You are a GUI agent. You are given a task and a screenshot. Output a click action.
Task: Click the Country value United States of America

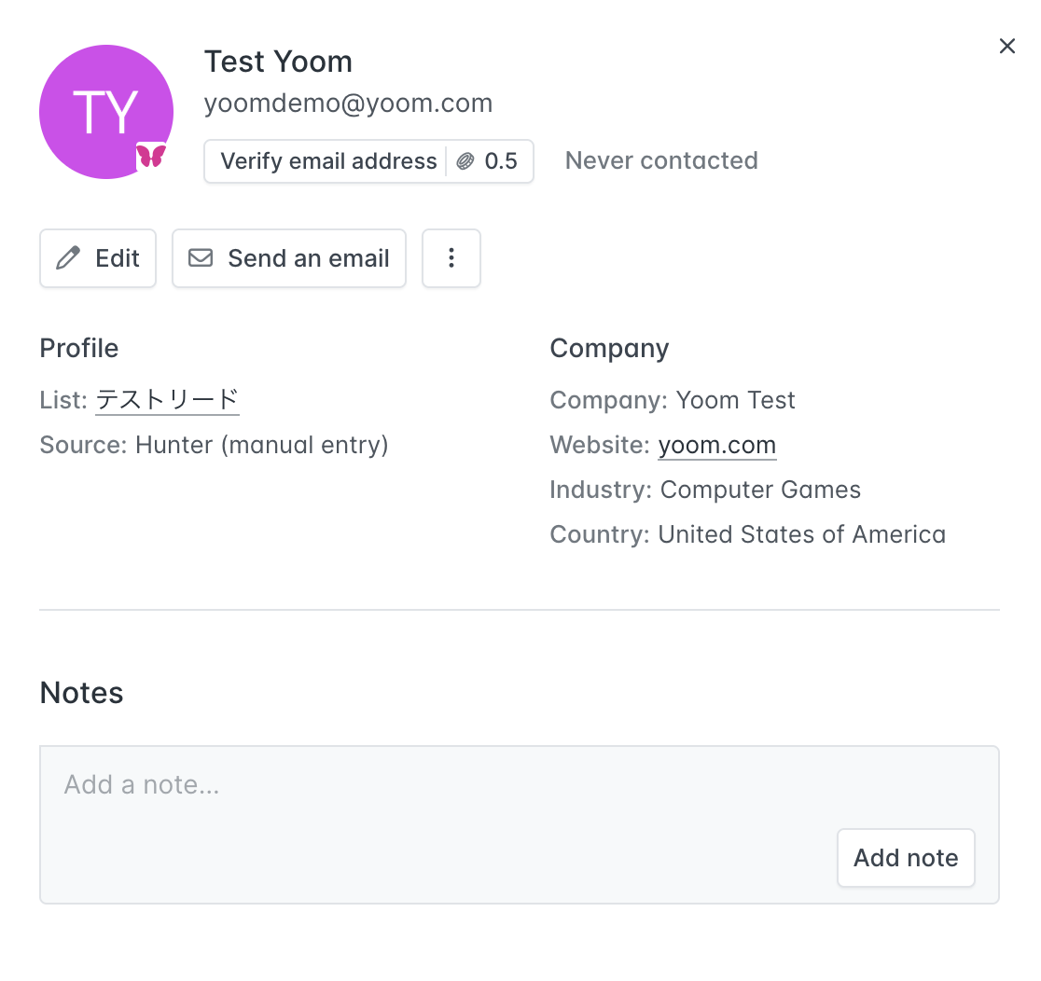click(x=801, y=534)
